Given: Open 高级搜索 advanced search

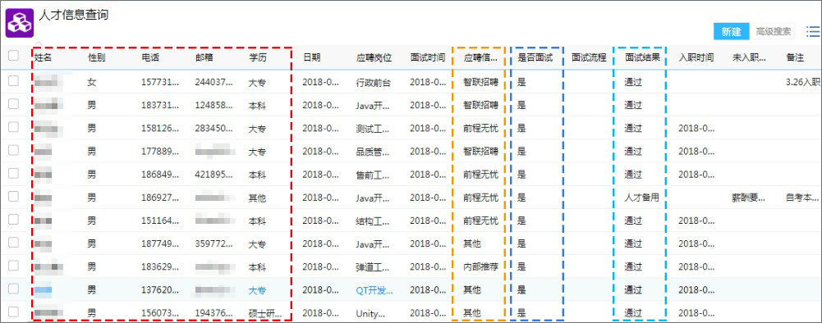Looking at the screenshot, I should pos(774,32).
